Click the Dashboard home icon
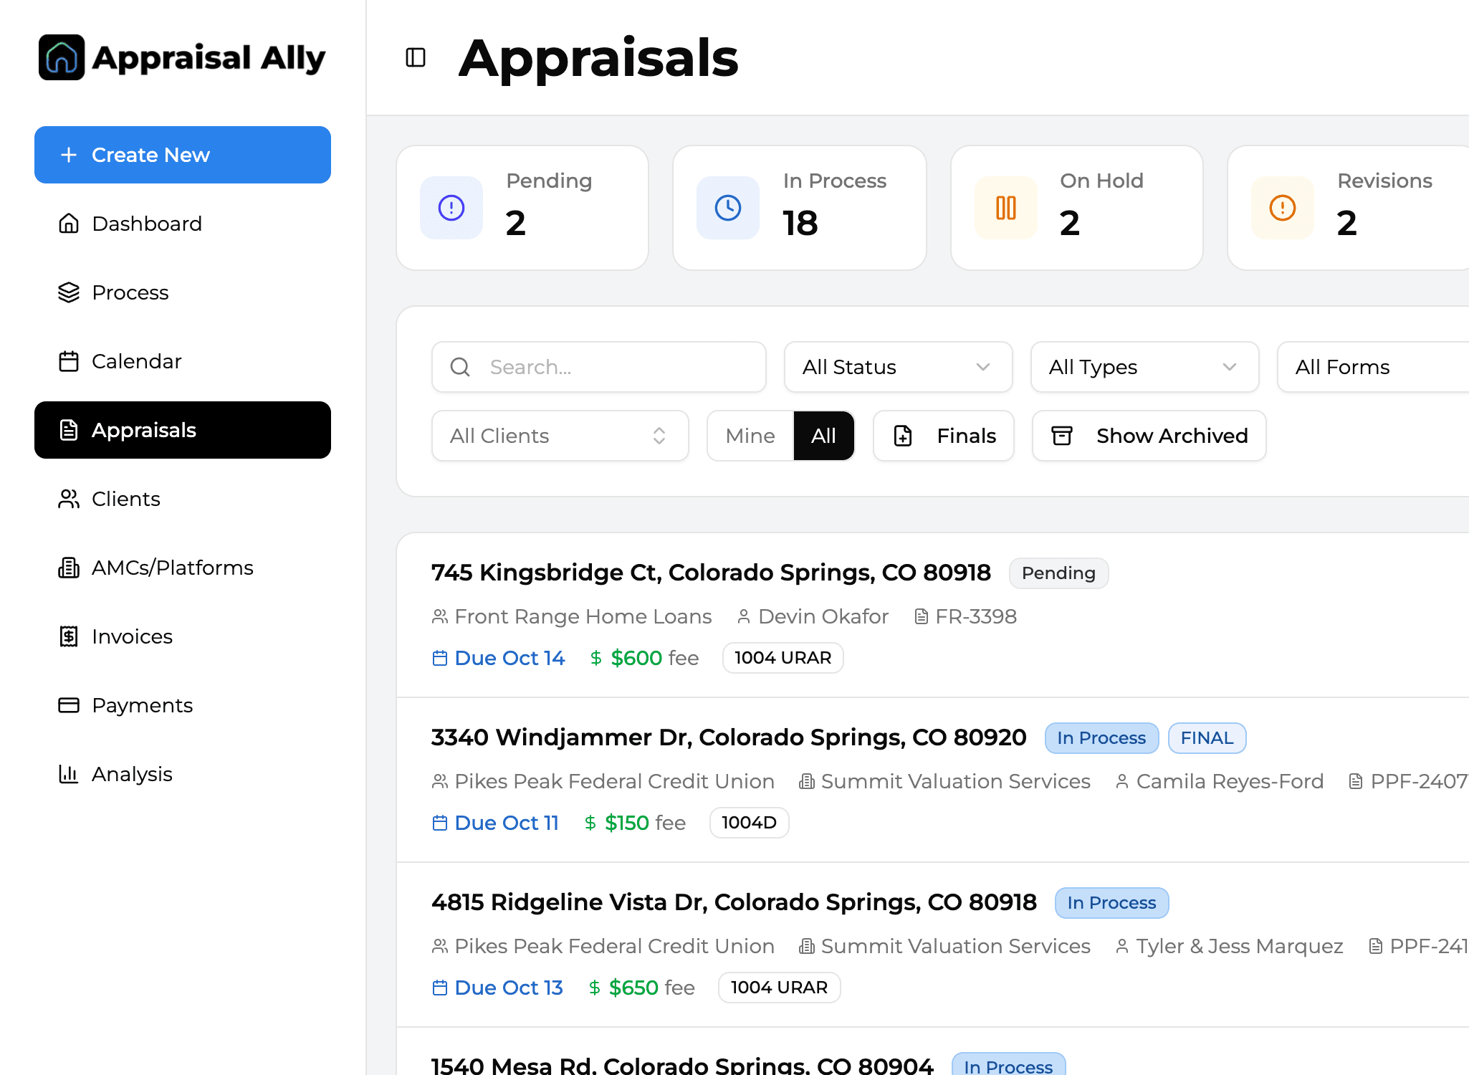Screen dimensions: 1469x1075 click(69, 224)
